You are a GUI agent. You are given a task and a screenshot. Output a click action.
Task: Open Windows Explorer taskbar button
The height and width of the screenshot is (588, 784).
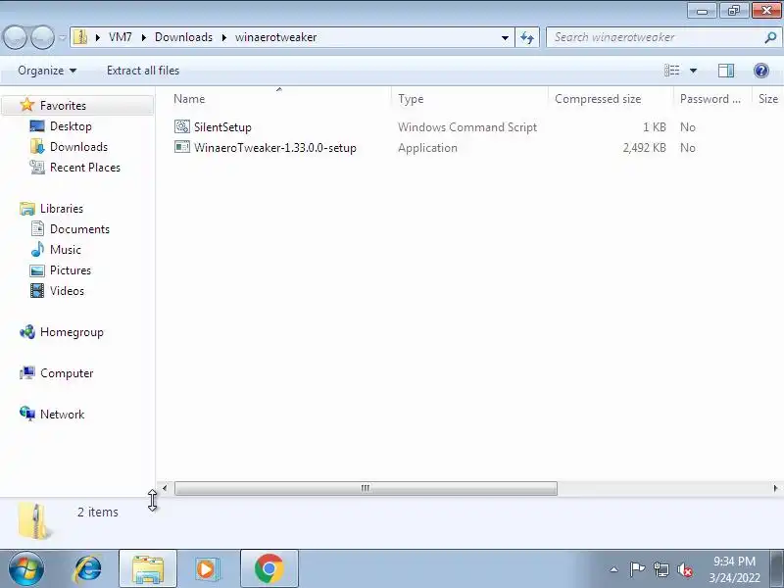(148, 569)
